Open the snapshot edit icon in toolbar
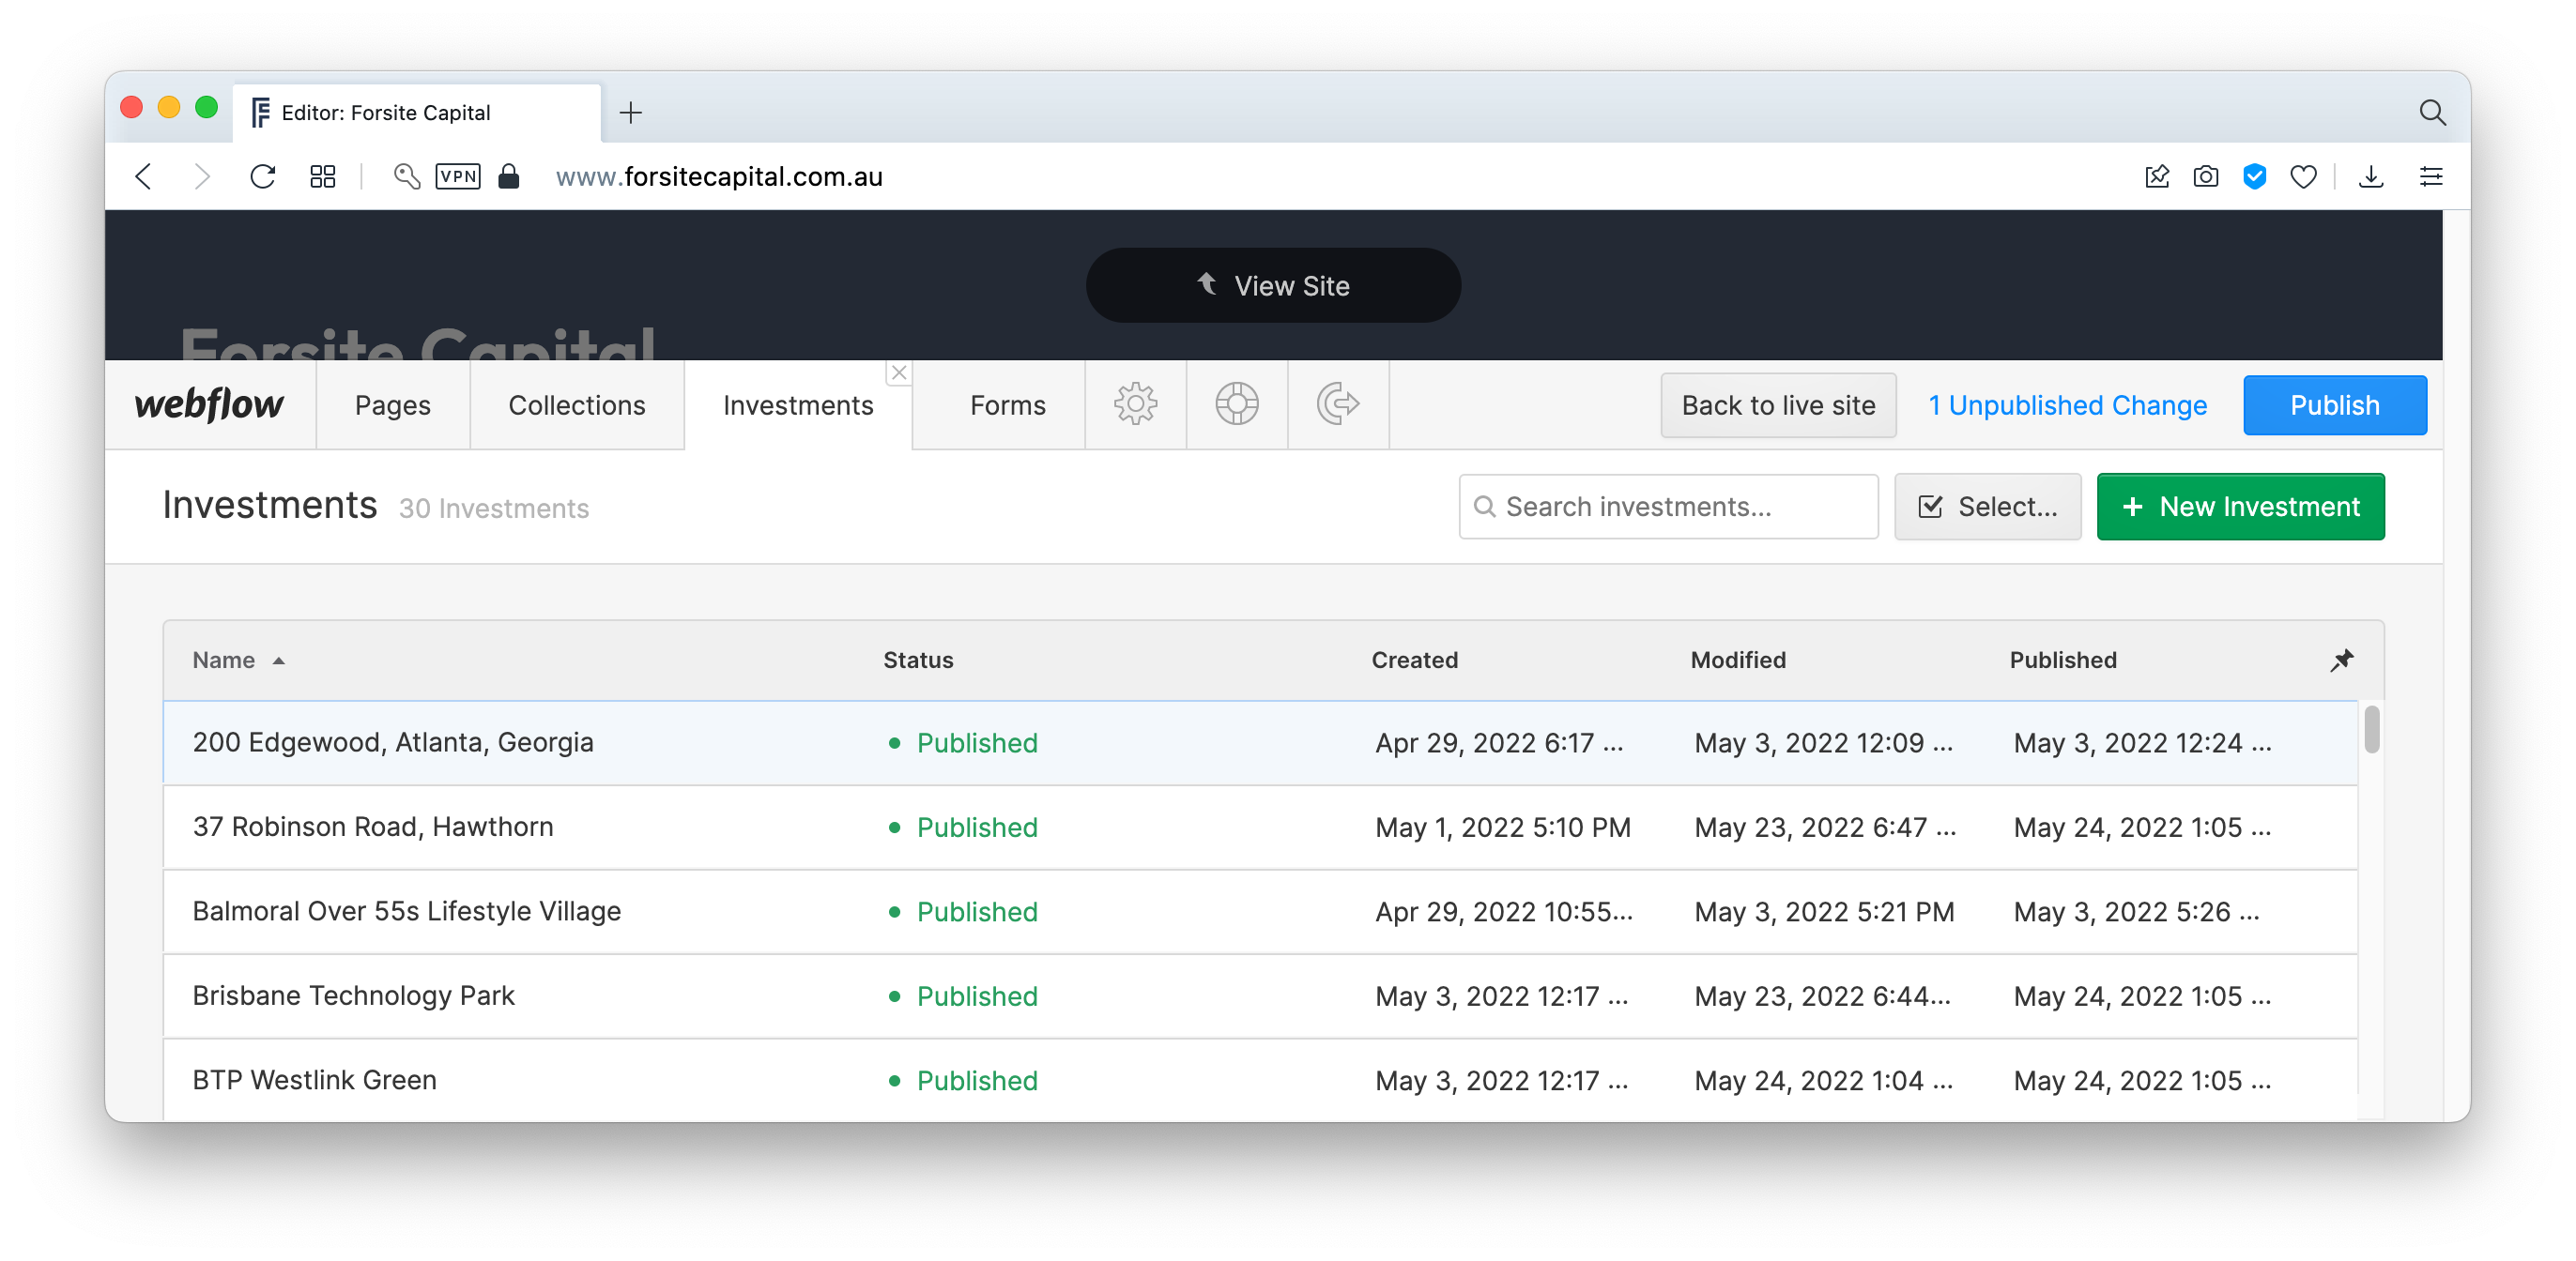The image size is (2576, 1261). click(2157, 177)
